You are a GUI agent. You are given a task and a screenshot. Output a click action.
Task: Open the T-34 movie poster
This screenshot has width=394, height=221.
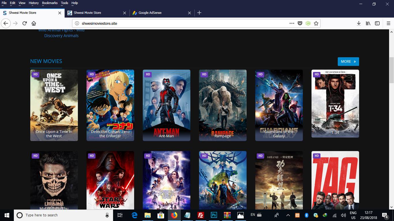[335, 104]
